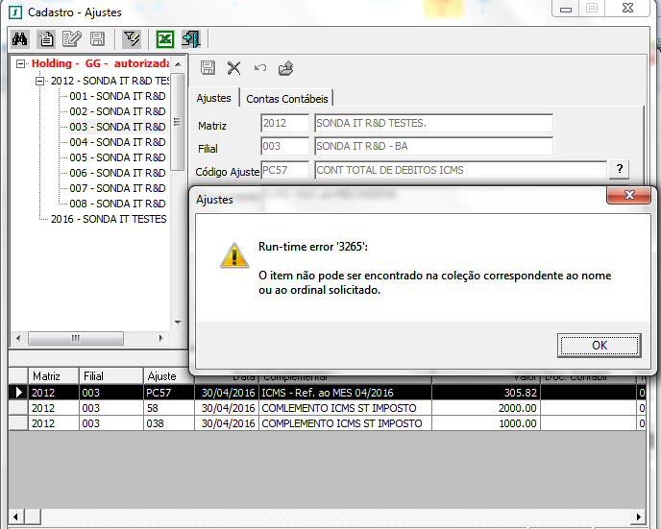The image size is (661, 529).
Task: Click the filter funnel lightning icon
Action: pyautogui.click(x=132, y=39)
